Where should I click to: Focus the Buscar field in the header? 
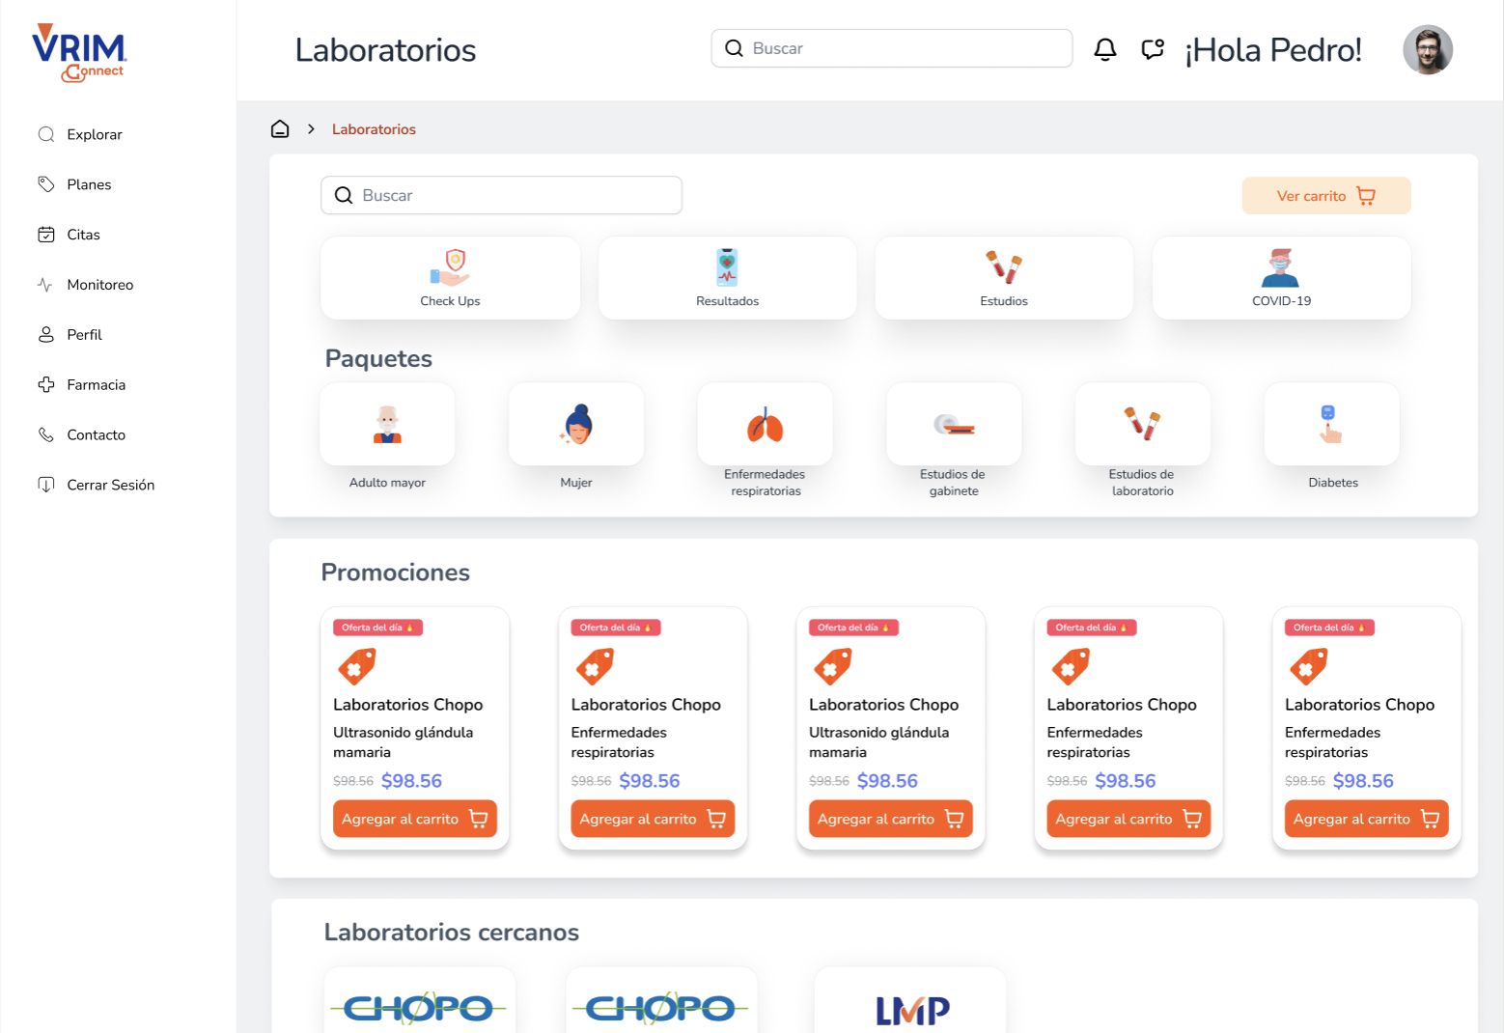(x=891, y=48)
